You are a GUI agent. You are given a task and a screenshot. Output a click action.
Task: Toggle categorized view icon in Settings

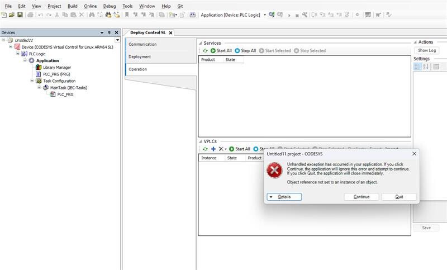point(417,67)
